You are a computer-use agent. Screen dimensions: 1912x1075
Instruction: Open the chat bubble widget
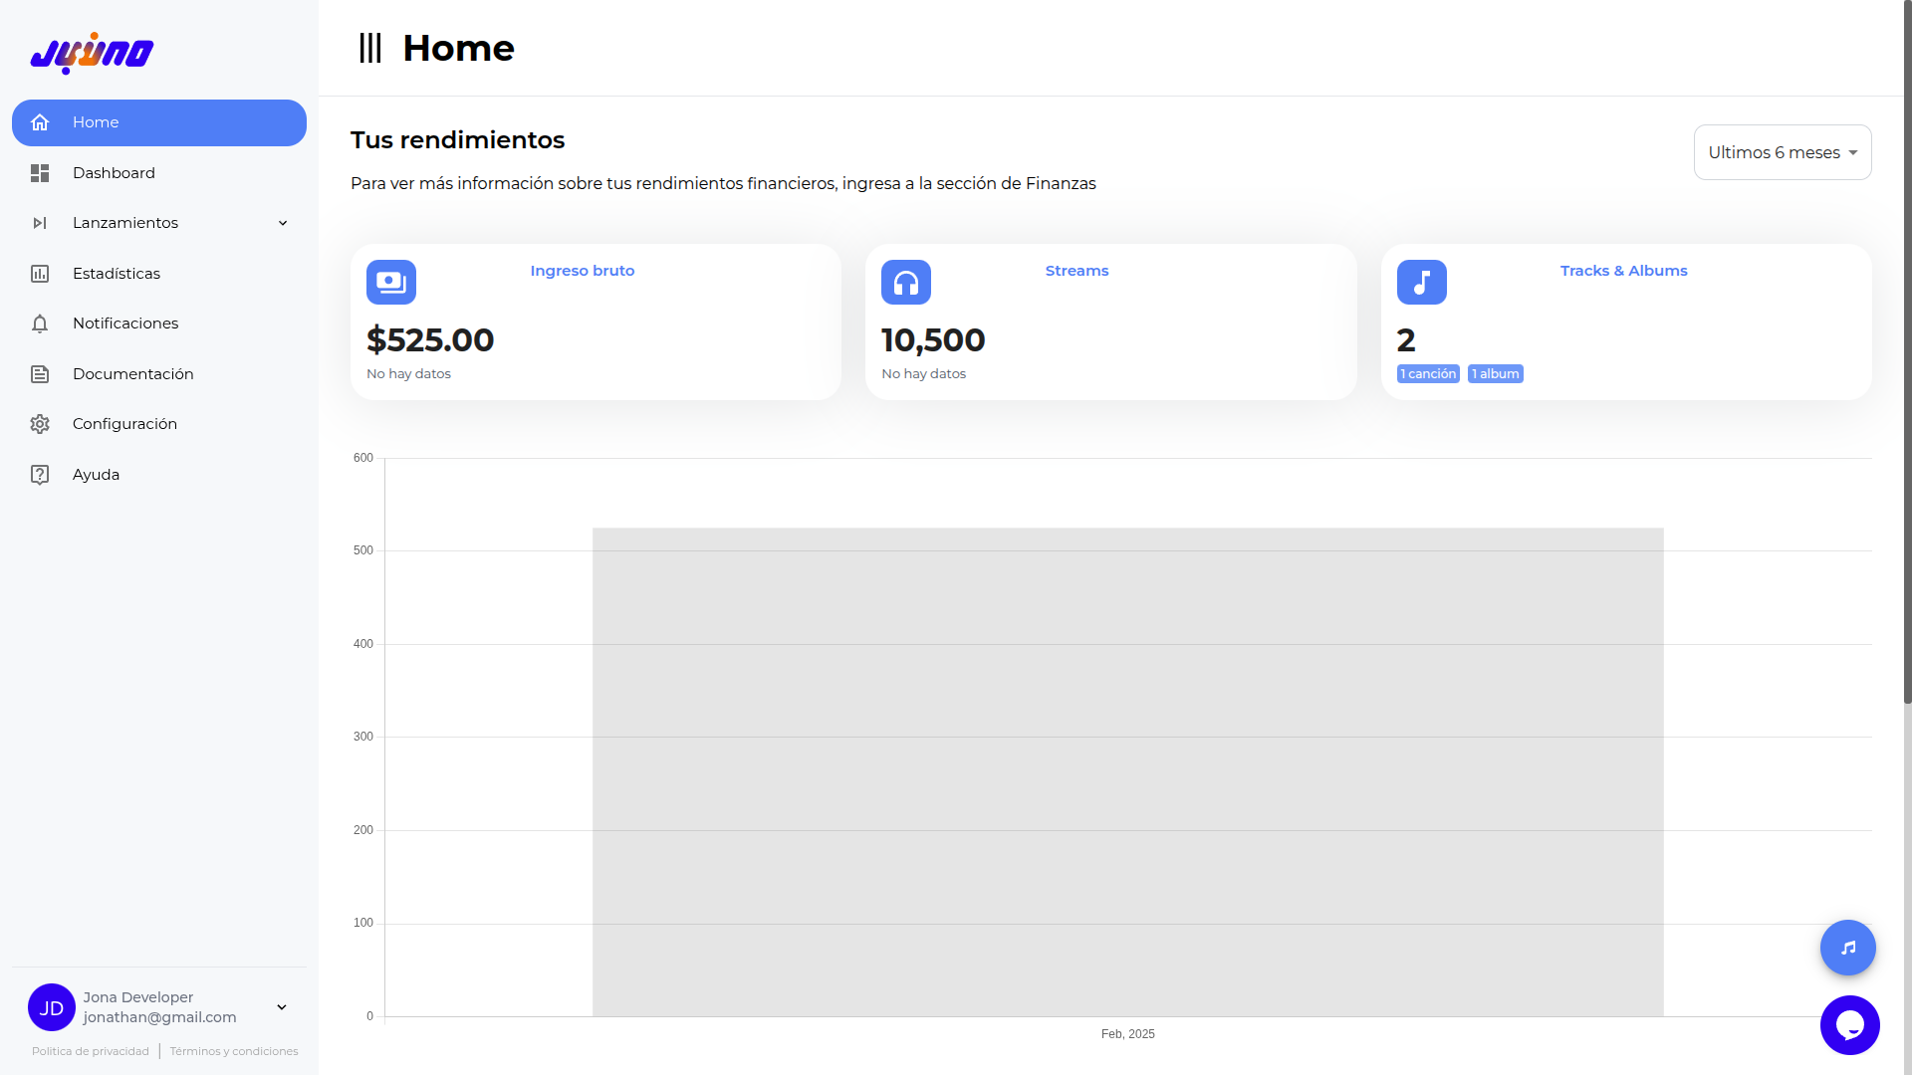tap(1850, 1025)
